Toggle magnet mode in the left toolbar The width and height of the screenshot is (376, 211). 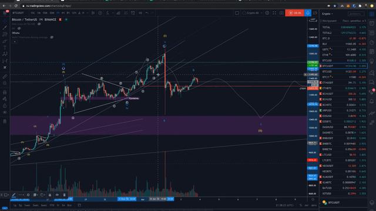[5, 92]
